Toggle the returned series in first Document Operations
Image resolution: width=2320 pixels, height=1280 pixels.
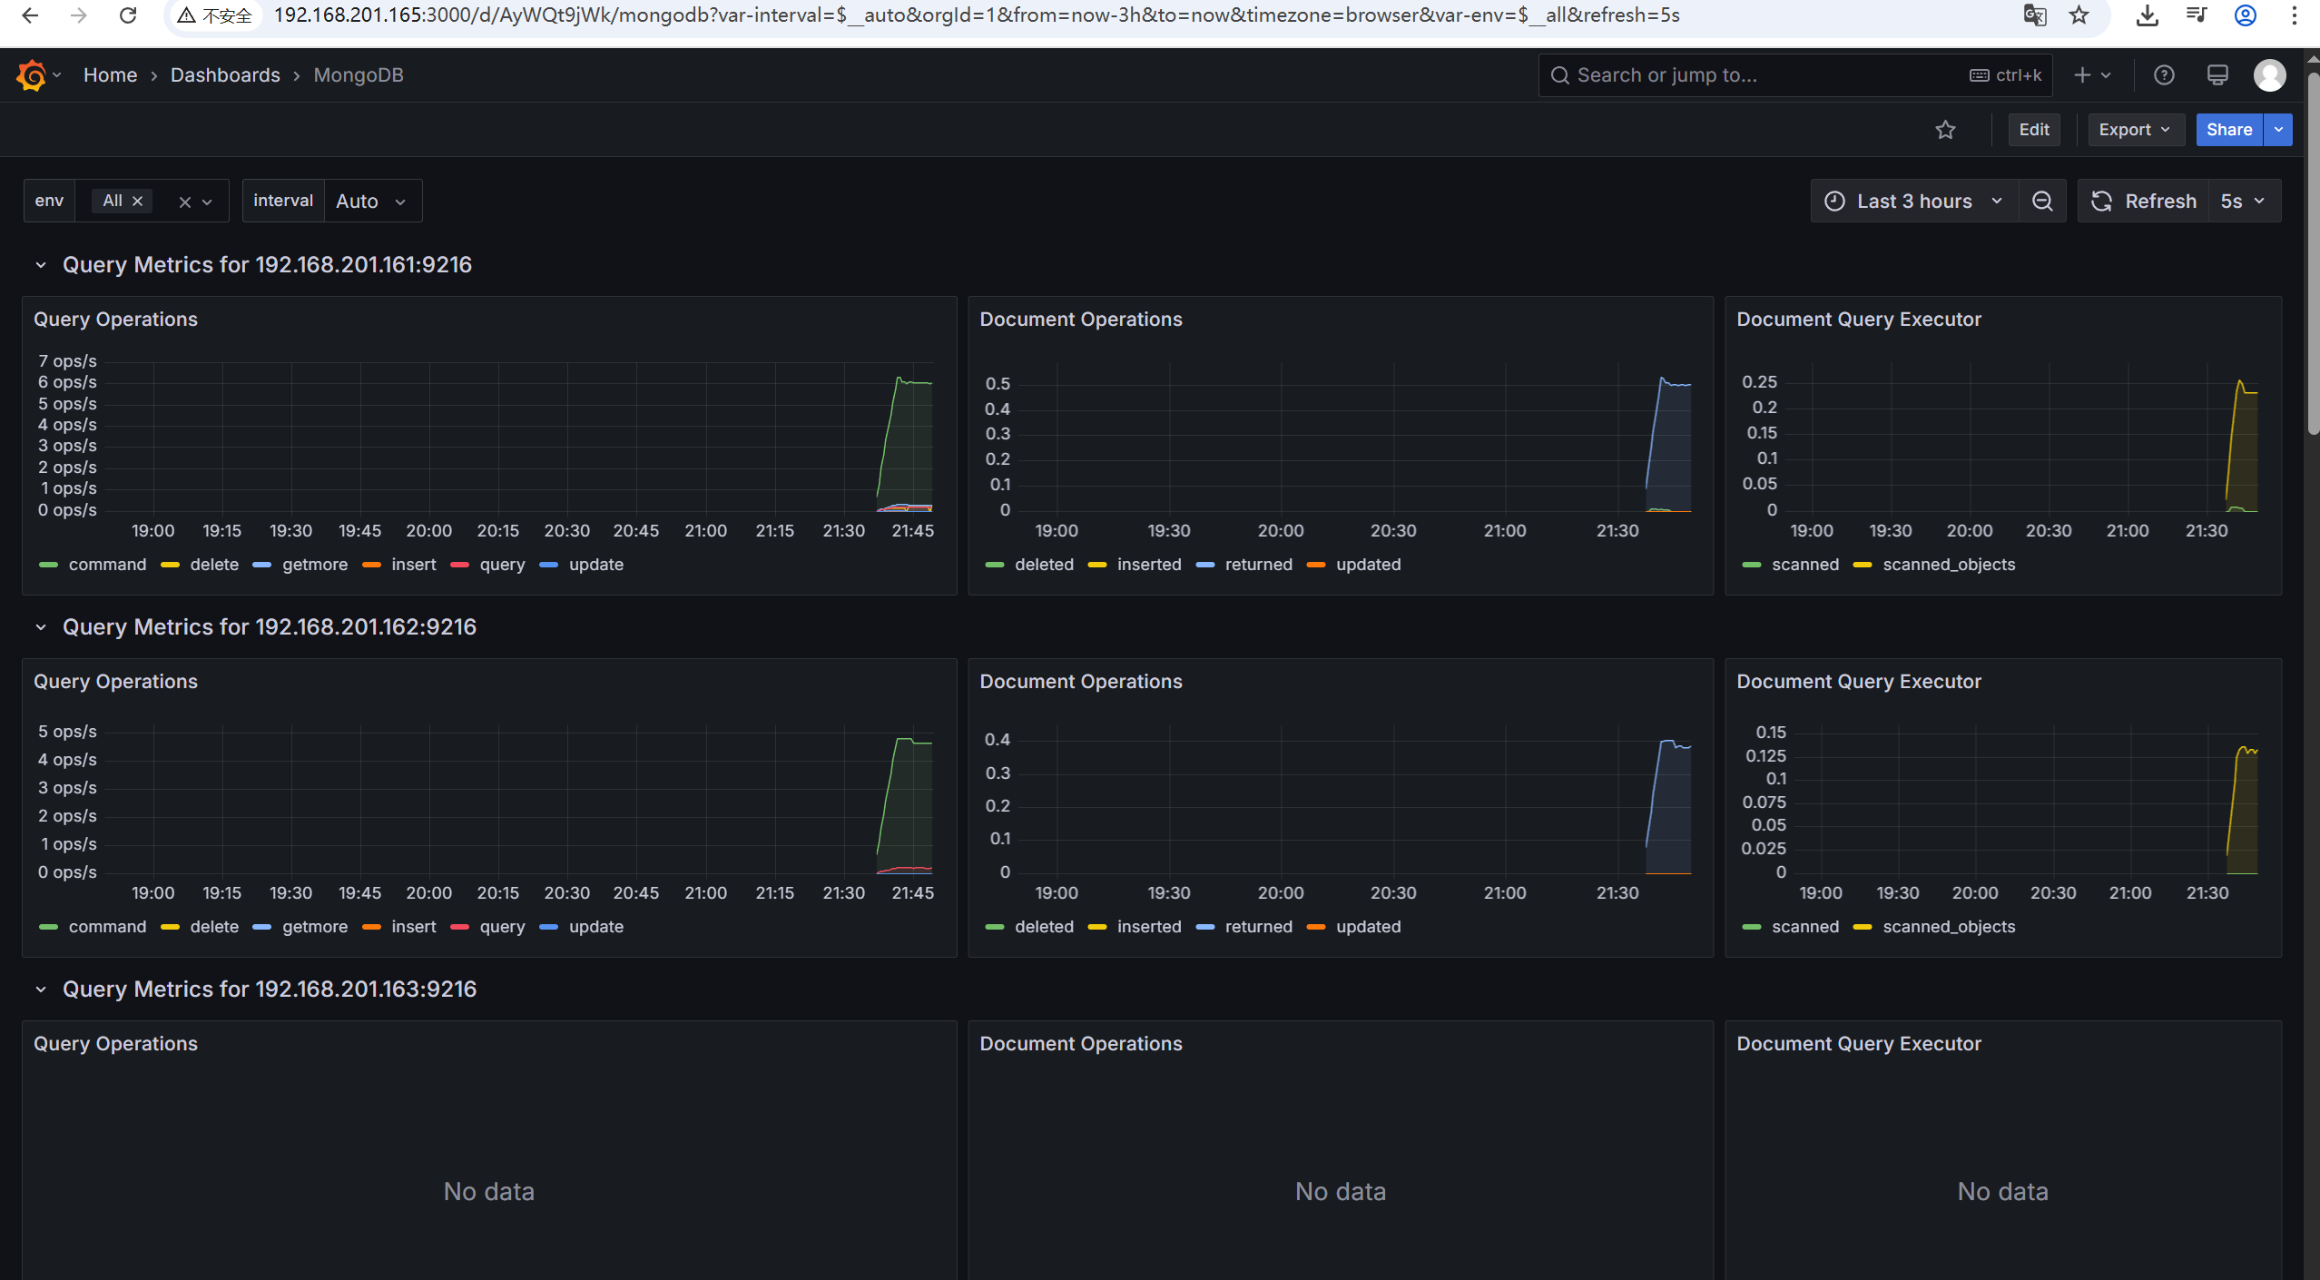tap(1258, 565)
